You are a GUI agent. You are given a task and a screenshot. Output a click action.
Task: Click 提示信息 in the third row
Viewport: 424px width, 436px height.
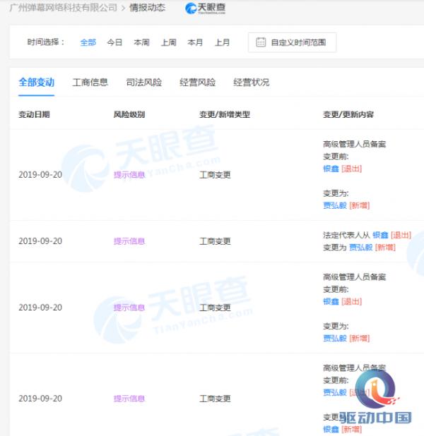click(129, 308)
